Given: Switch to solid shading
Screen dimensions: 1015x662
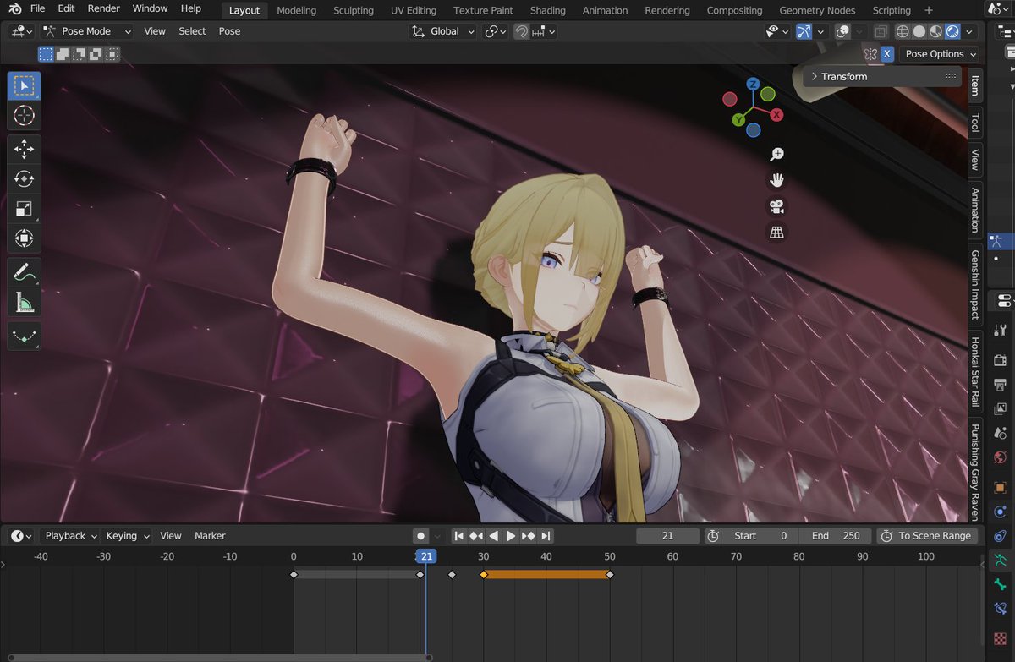Looking at the screenshot, I should (x=919, y=31).
